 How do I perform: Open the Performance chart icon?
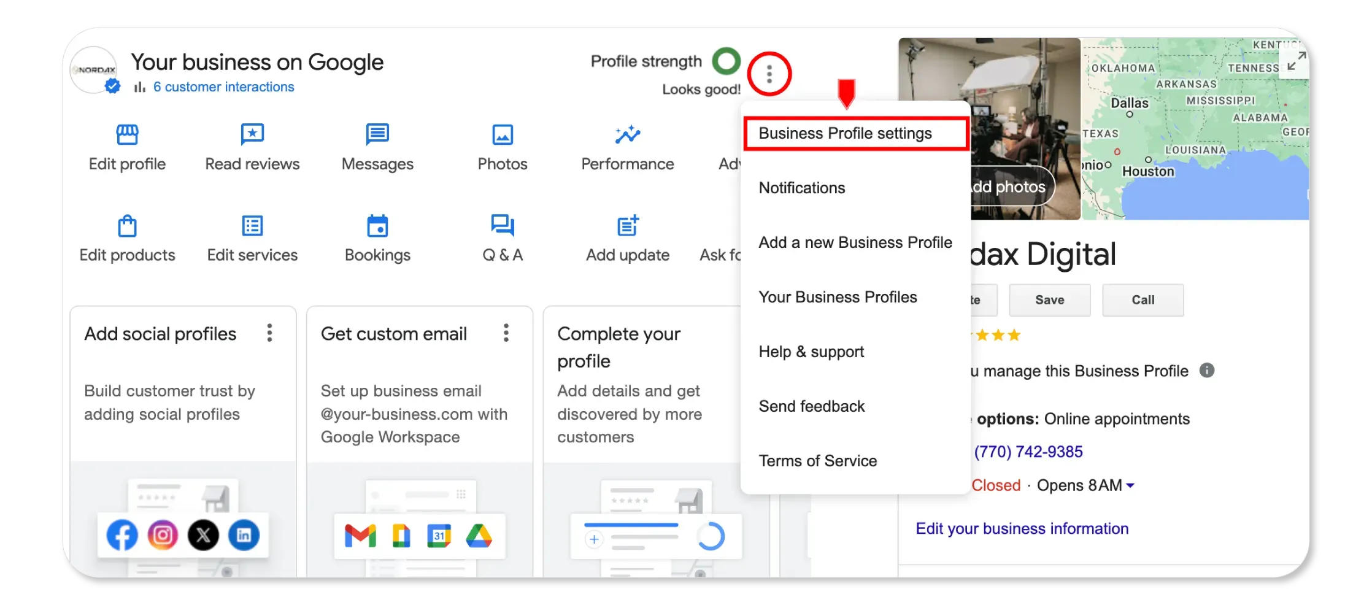click(x=627, y=134)
